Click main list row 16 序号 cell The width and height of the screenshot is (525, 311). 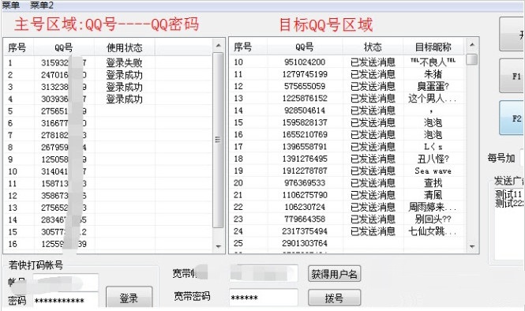13,244
